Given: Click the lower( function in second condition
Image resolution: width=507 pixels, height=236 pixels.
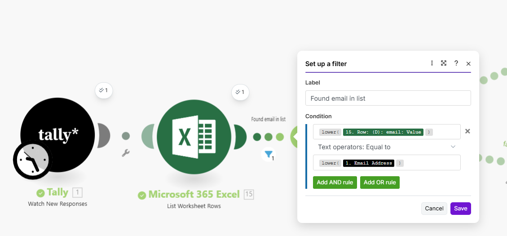Looking at the screenshot, I should click(x=331, y=163).
